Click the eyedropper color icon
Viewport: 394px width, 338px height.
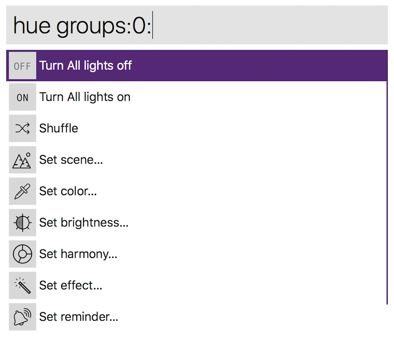pyautogui.click(x=22, y=191)
